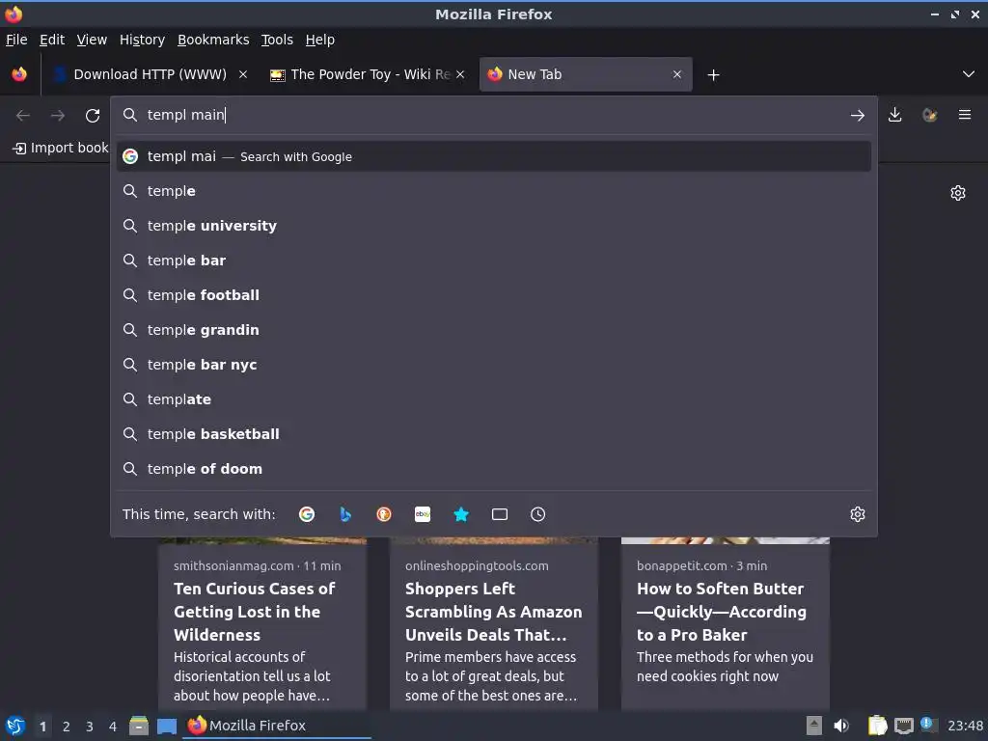Viewport: 988px width, 741px height.
Task: Open the Edit menu
Action: coord(52,40)
